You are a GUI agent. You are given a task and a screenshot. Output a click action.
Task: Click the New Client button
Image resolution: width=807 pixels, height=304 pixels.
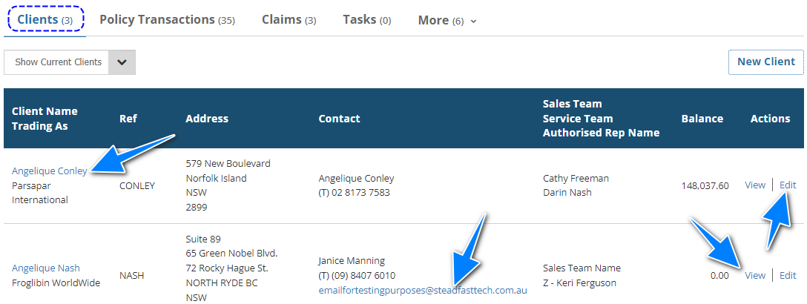766,62
